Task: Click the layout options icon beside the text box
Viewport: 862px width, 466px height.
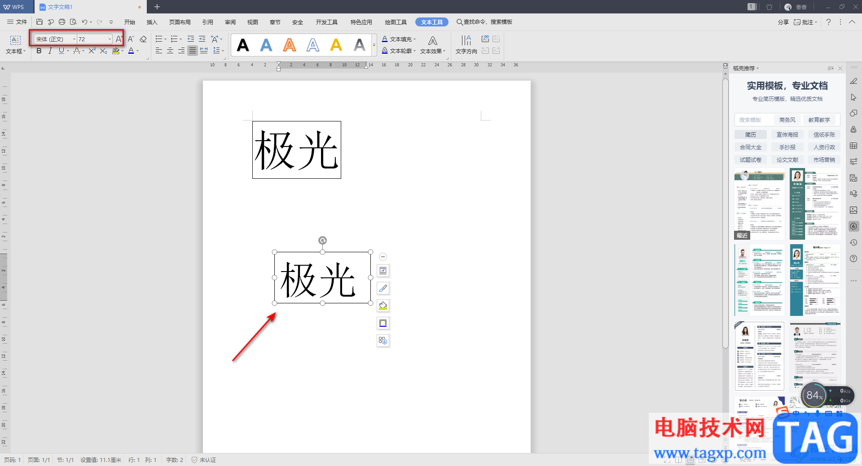Action: pos(383,271)
